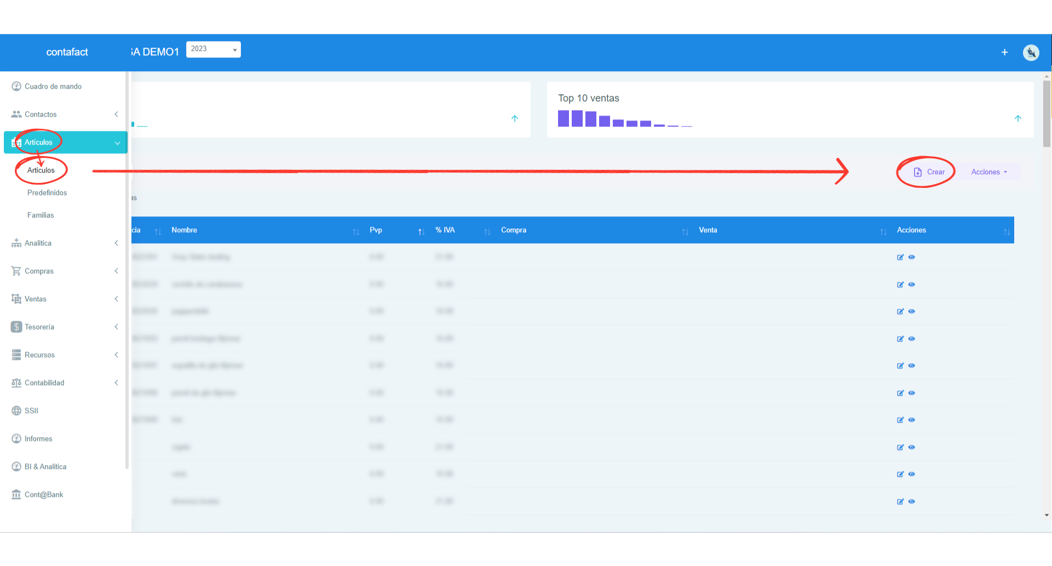1052x566 pixels.
Task: Open the Acciones dropdown button
Action: point(988,172)
